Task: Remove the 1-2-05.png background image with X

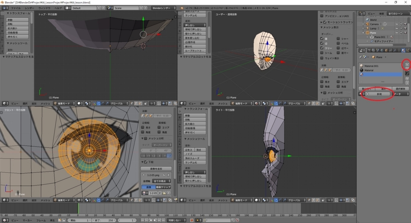Action: click(x=169, y=175)
